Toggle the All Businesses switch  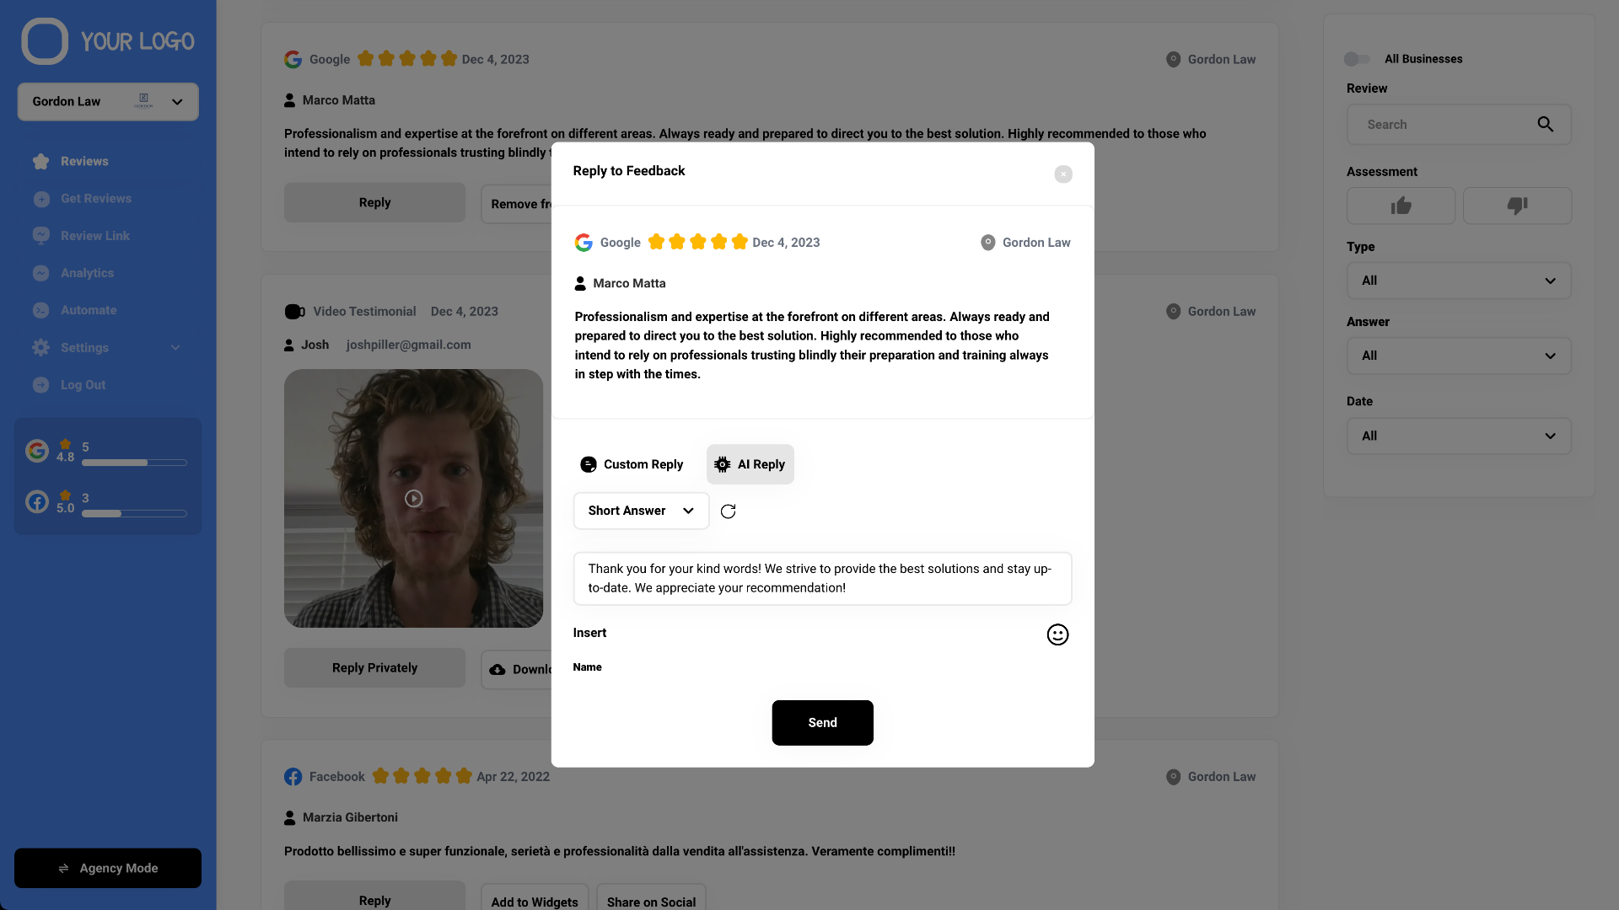1354,59
